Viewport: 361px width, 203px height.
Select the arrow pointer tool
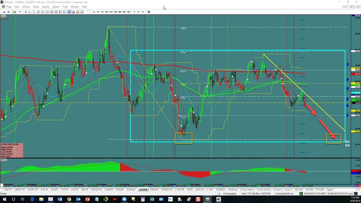[x=26, y=12]
